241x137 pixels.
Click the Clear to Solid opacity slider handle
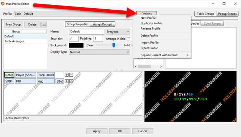point(114,45)
